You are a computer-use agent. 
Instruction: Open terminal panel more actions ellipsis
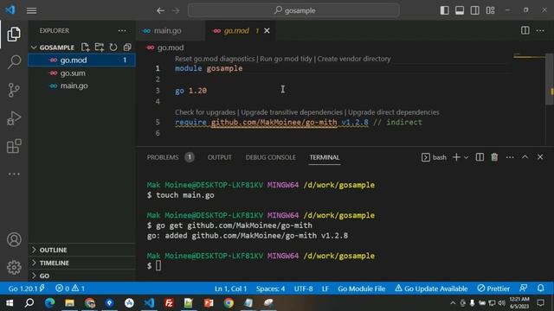click(510, 157)
